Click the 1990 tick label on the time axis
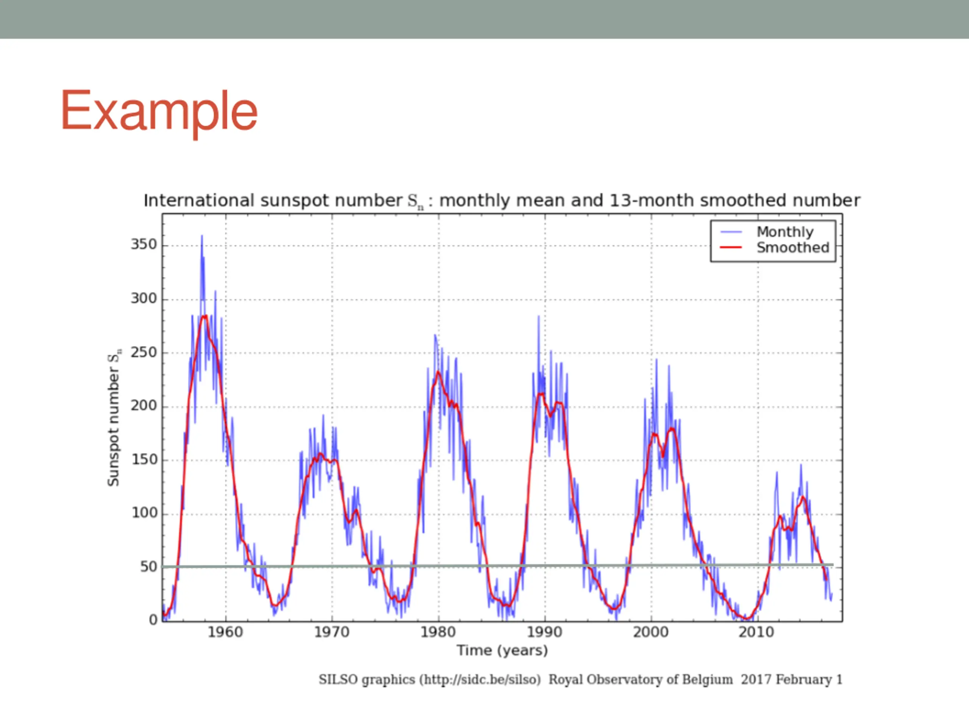The width and height of the screenshot is (969, 727). point(545,632)
